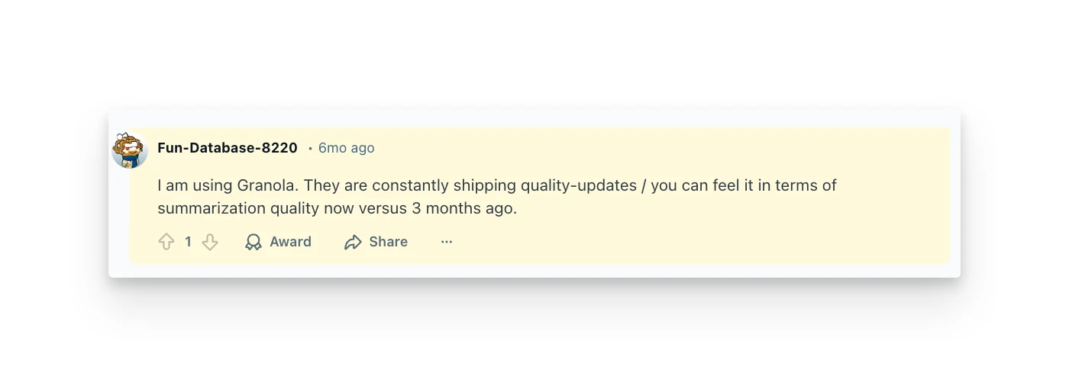Click the vote count number 1
1069x386 pixels.
[188, 242]
